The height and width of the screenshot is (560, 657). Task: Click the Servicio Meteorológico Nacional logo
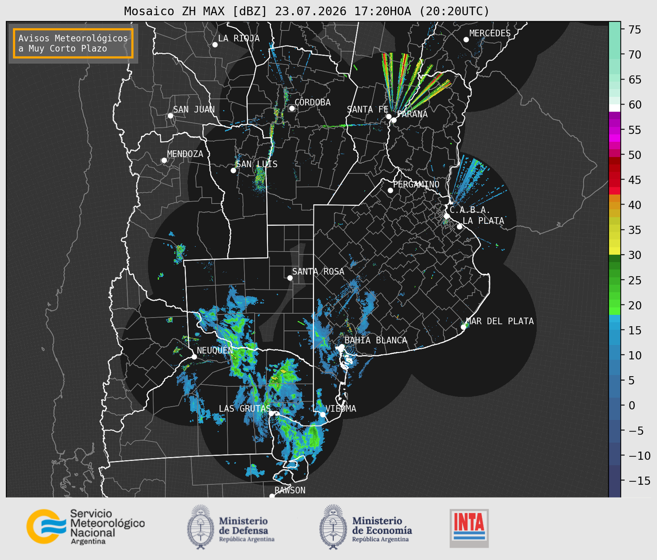(85, 527)
